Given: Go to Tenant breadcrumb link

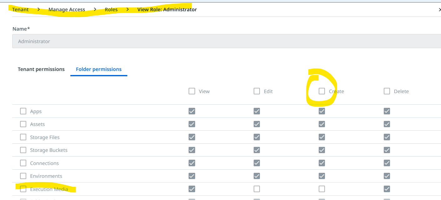Looking at the screenshot, I should [x=20, y=9].
